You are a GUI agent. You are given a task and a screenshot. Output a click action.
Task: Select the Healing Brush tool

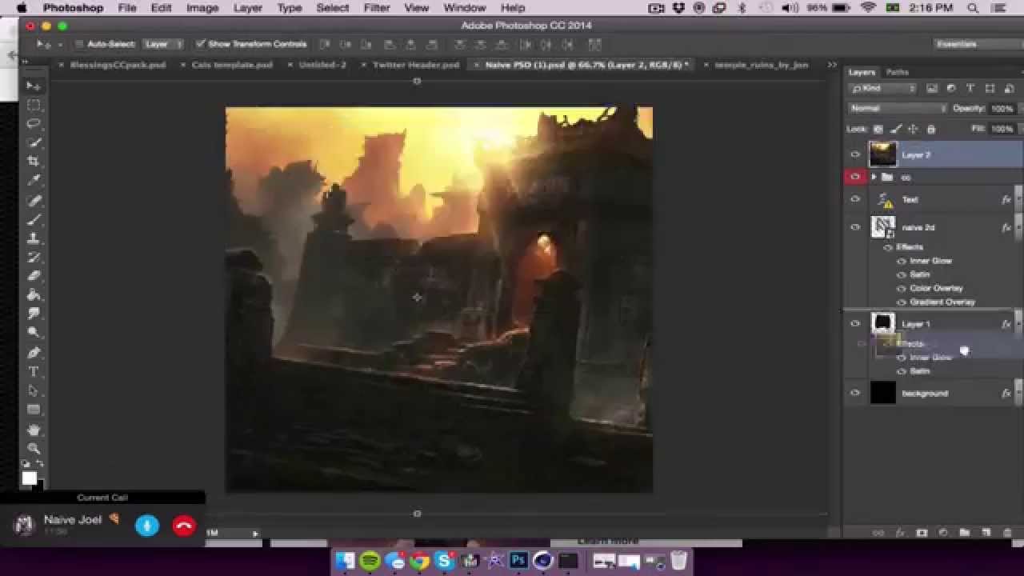[33, 200]
